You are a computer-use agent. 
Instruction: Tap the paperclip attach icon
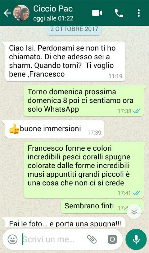click(x=92, y=239)
